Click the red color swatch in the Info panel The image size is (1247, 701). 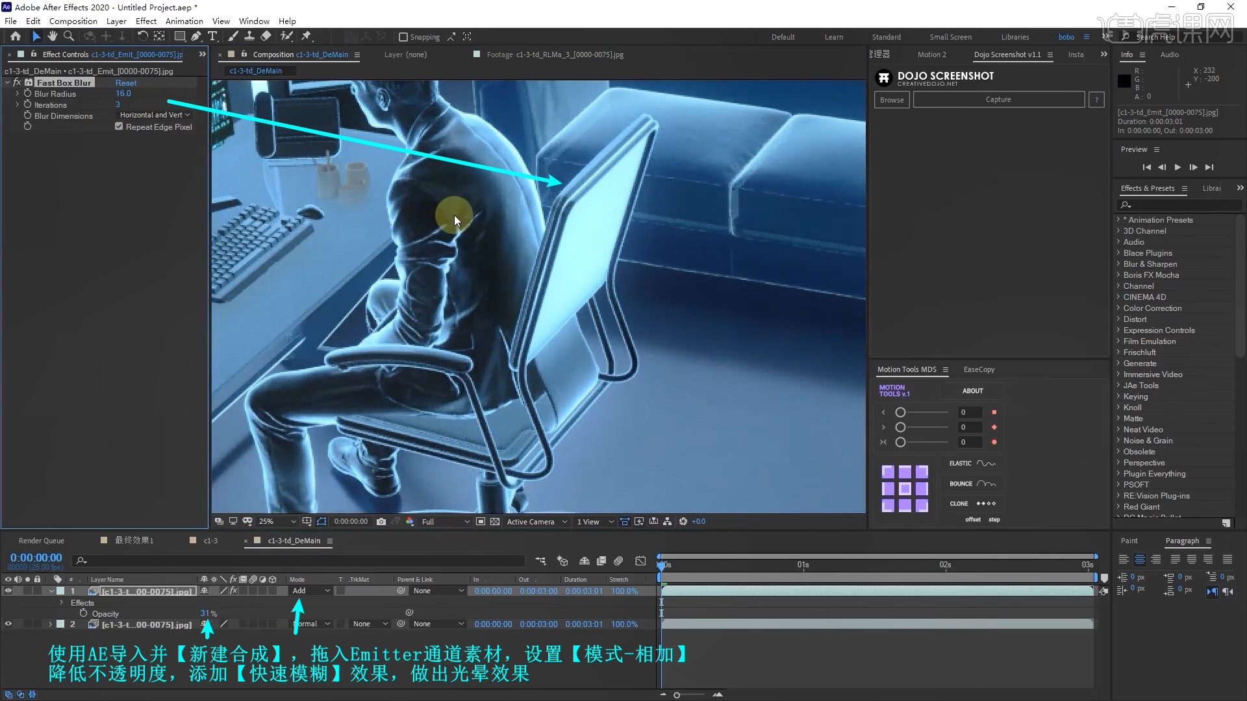click(1124, 81)
